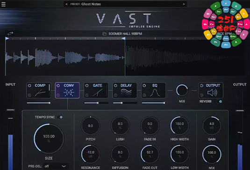Solo the EQ module
The height and width of the screenshot is (170, 250).
pyautogui.click(x=144, y=95)
